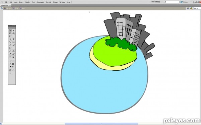Click the gray fill color swatch
Viewport: 201px width, 125px height.
(13, 64)
